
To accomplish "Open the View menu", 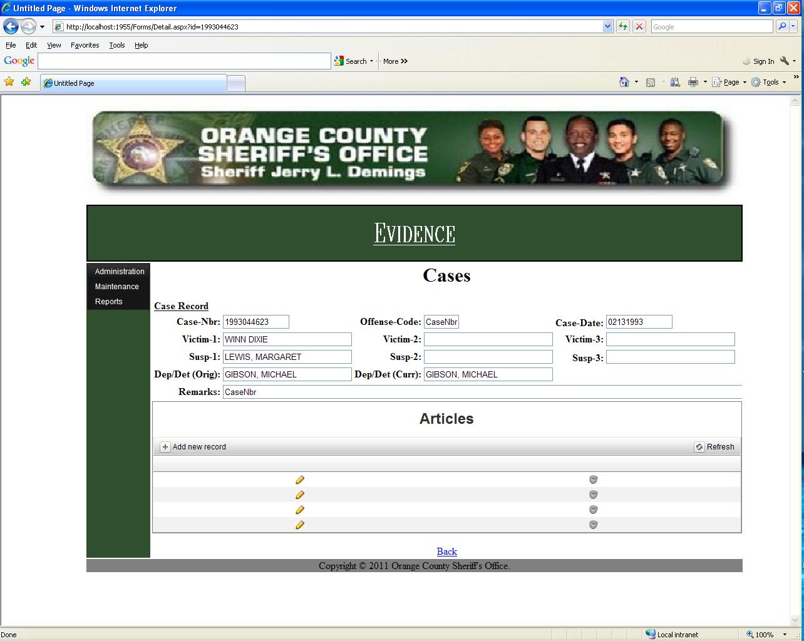I will click(54, 45).
